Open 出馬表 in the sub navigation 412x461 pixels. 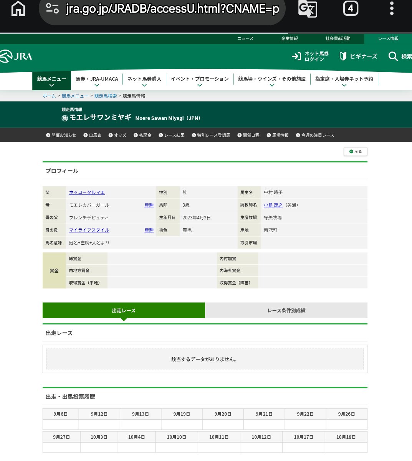tap(93, 135)
